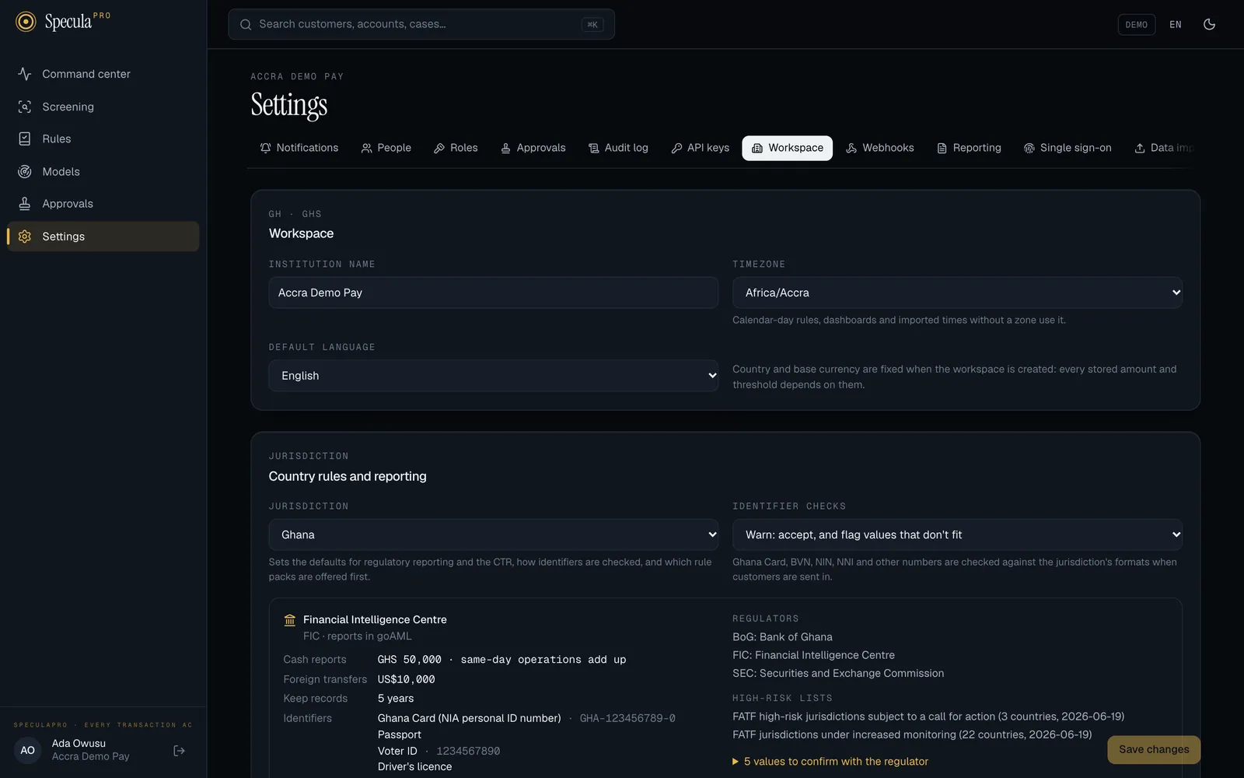Click the Ada Owusu user name

click(x=79, y=744)
